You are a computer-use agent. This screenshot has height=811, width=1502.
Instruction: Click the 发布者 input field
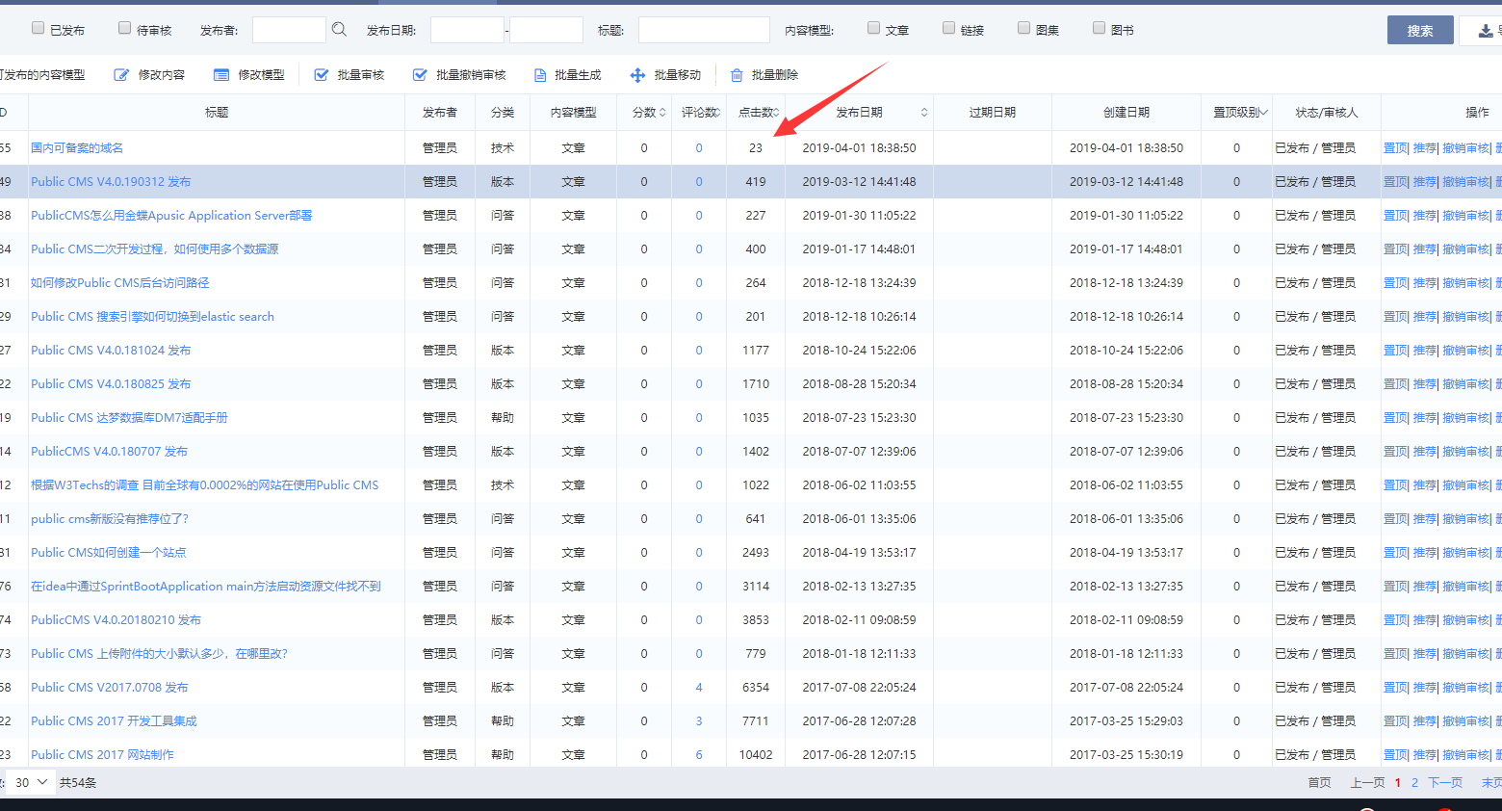(289, 30)
